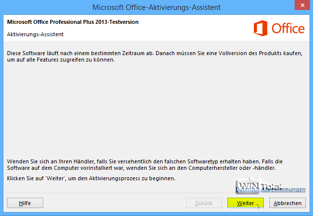Click the Aktivierungs-Assistent subtitle in the header
Viewport: 313px width, 216px height.
pyautogui.click(x=35, y=34)
